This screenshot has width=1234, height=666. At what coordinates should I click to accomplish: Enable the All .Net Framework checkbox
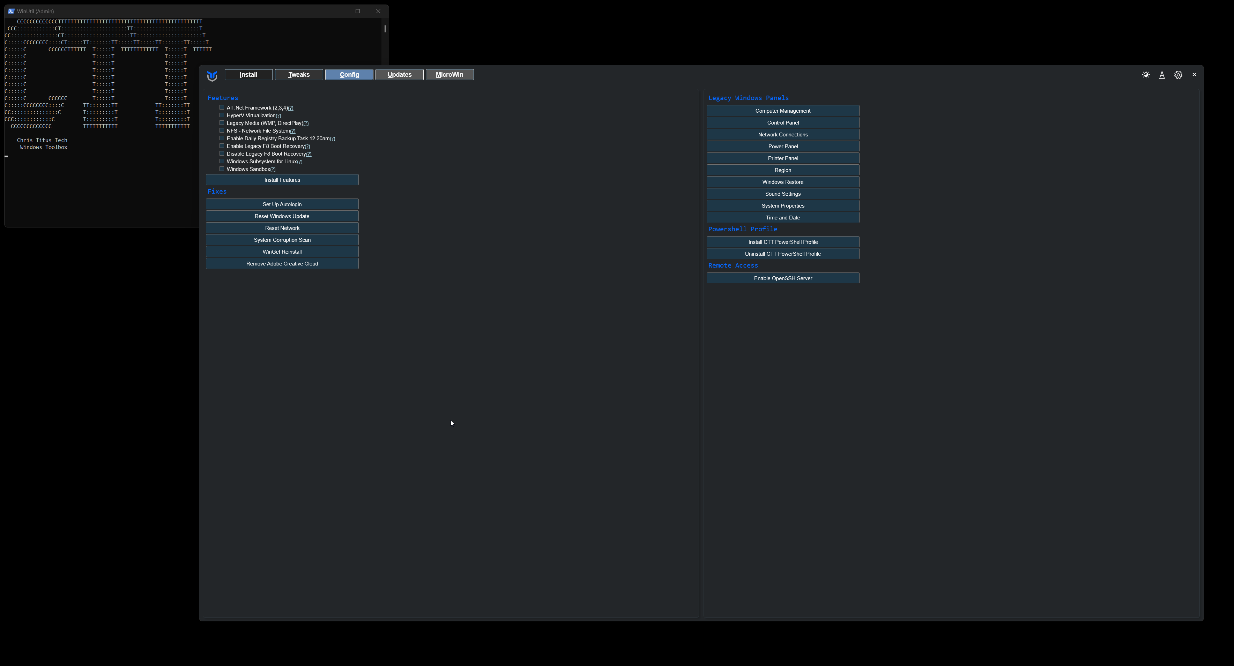222,108
